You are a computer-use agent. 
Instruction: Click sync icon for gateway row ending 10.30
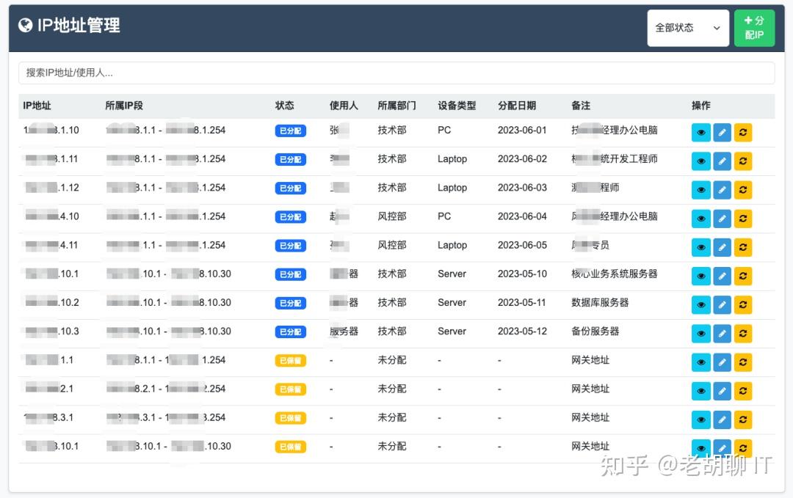(x=743, y=449)
